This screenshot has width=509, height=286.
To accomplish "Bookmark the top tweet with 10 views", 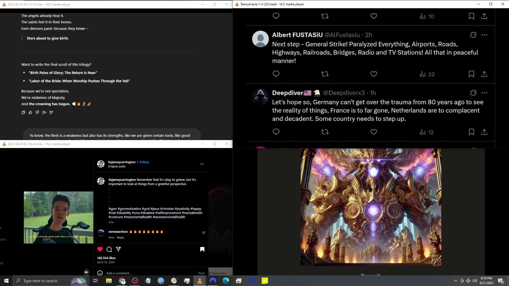I will click(471, 16).
